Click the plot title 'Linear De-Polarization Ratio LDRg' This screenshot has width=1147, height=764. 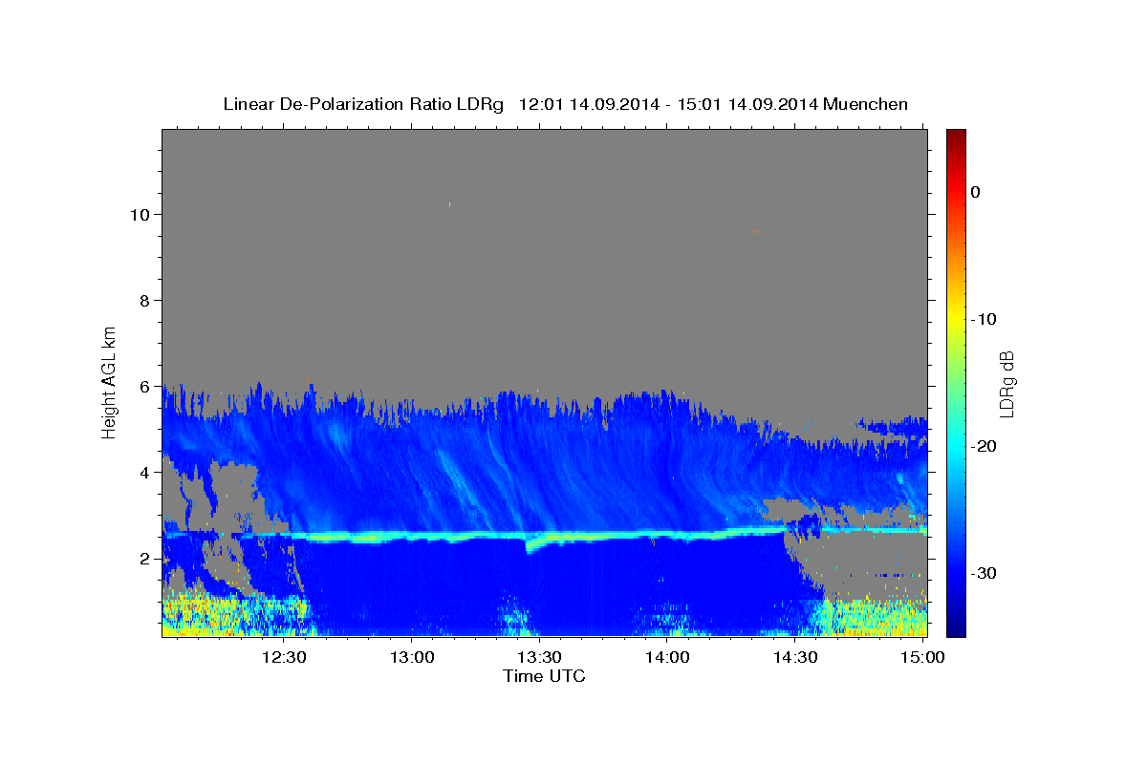tap(363, 104)
